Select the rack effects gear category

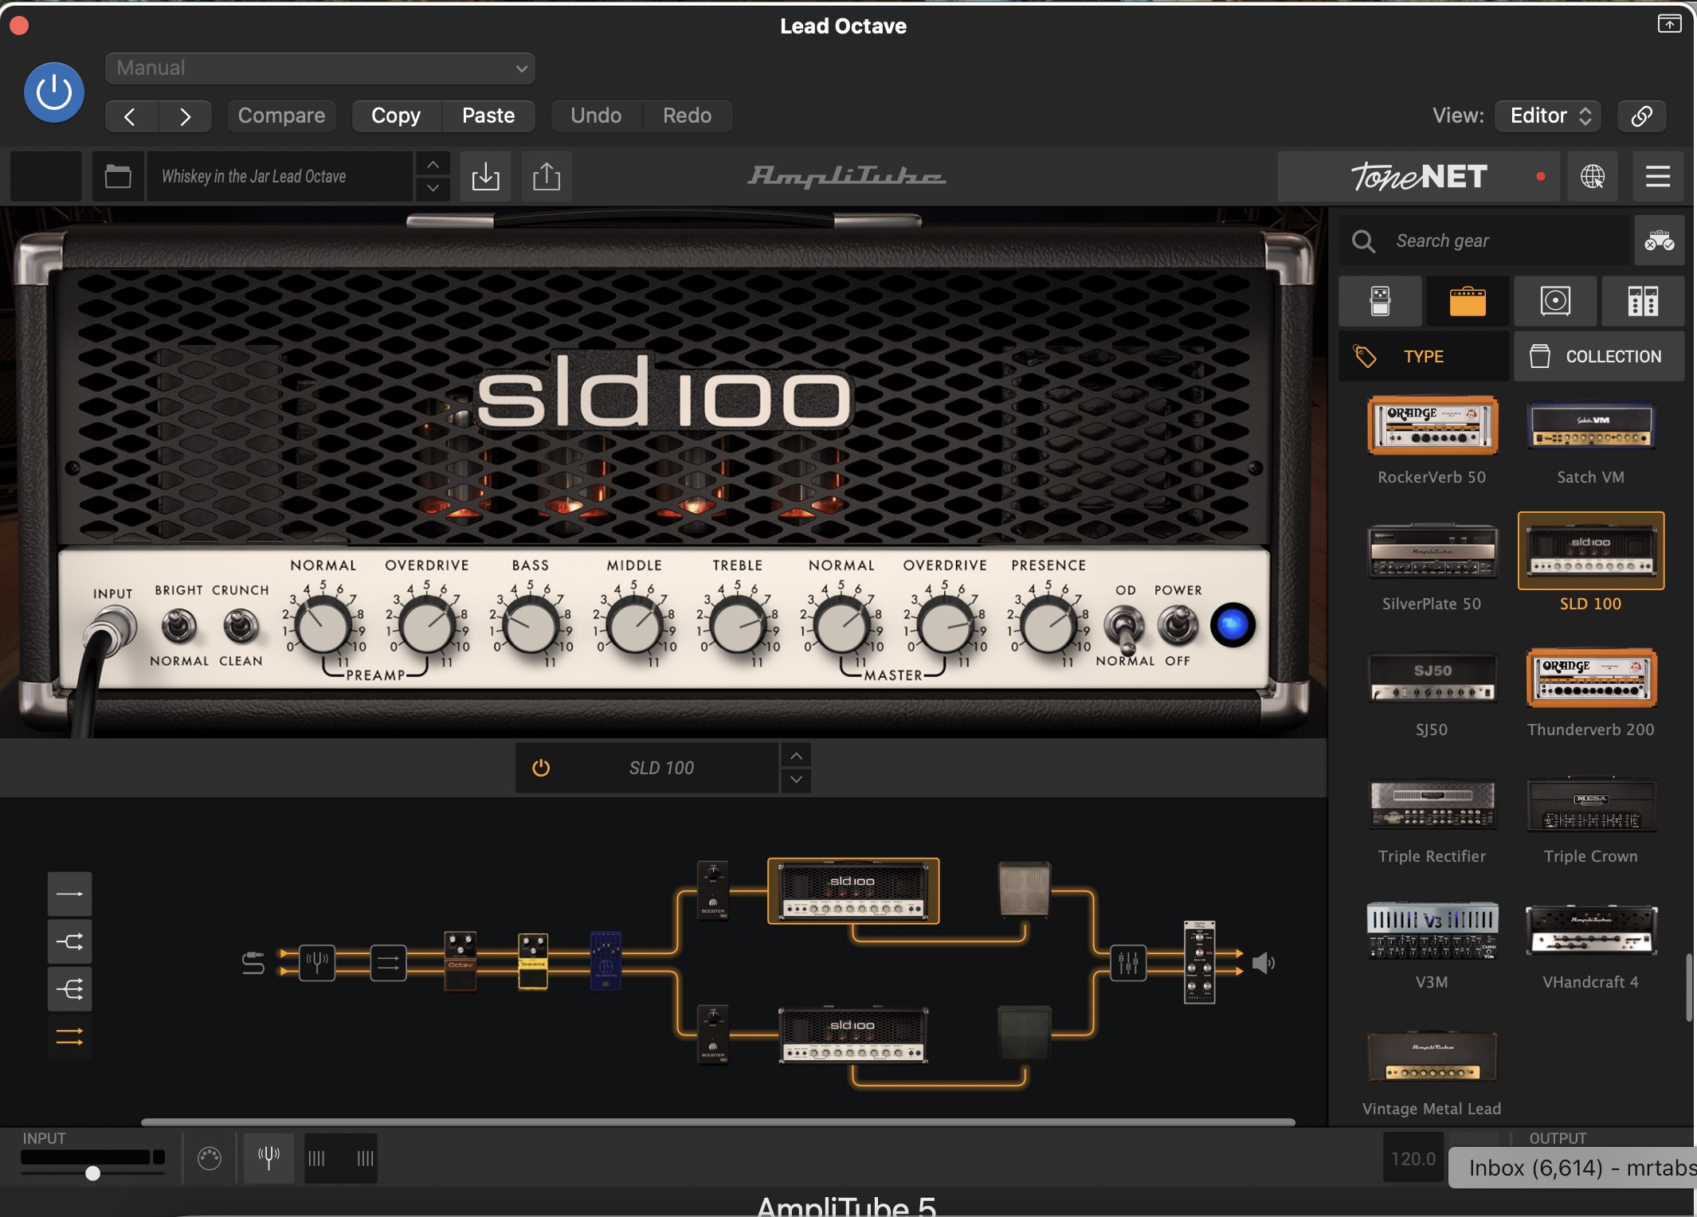1643,301
